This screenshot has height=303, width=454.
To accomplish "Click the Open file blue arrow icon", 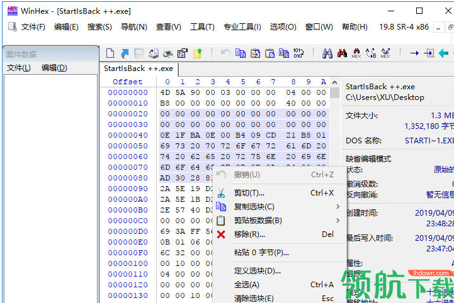I will point(125,53).
